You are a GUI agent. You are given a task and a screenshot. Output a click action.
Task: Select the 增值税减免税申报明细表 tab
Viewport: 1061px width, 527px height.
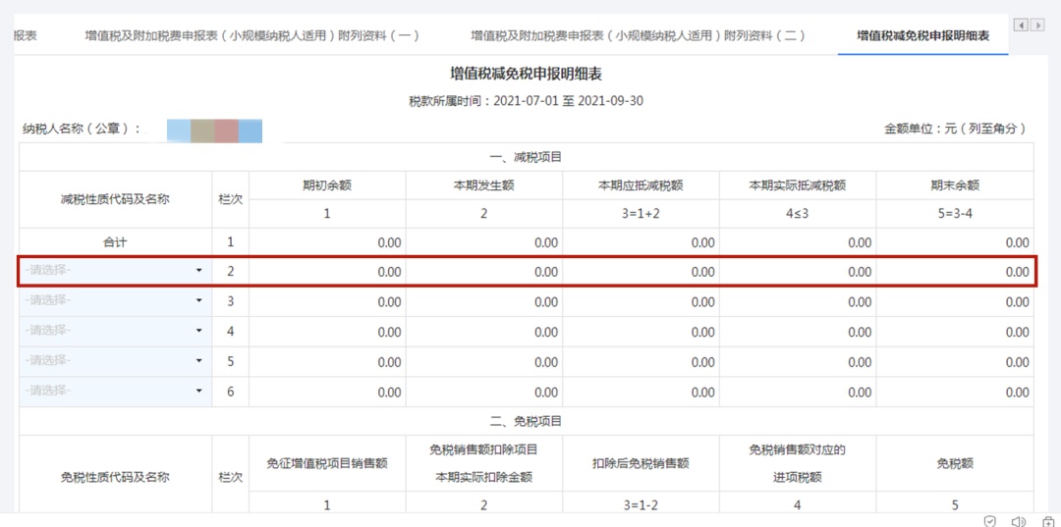point(922,36)
